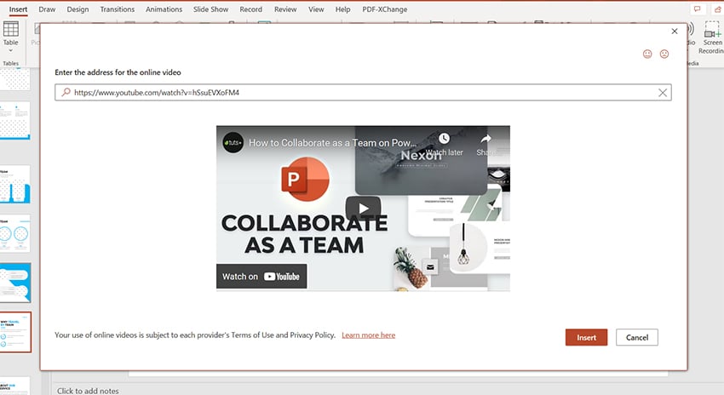
Task: Cancel the online video dialog
Action: click(637, 338)
